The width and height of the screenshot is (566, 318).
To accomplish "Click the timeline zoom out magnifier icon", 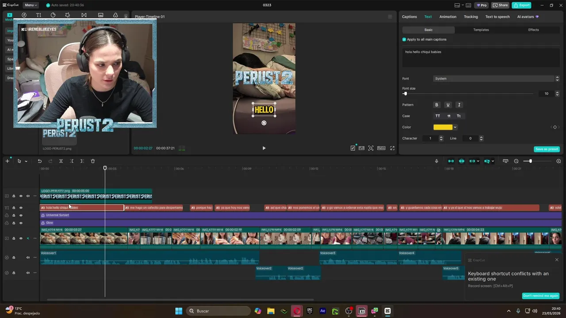I will pos(516,161).
